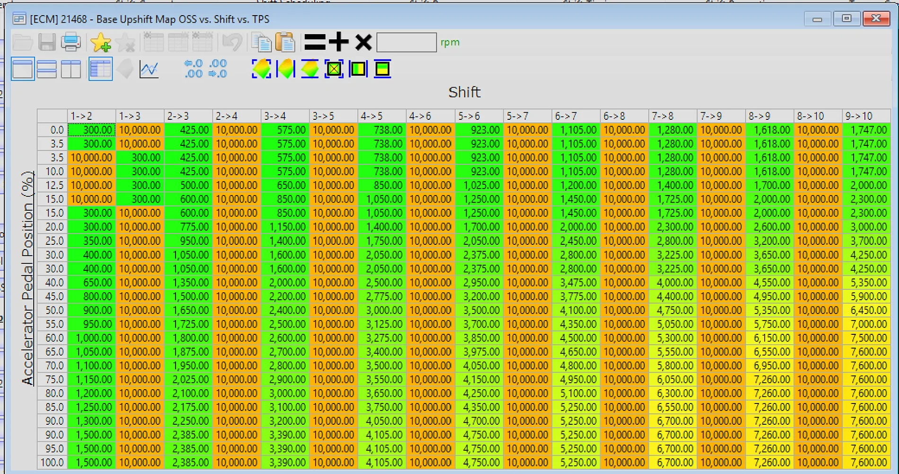The image size is (899, 474).
Task: Click the equals (set value) button
Action: pos(315,42)
